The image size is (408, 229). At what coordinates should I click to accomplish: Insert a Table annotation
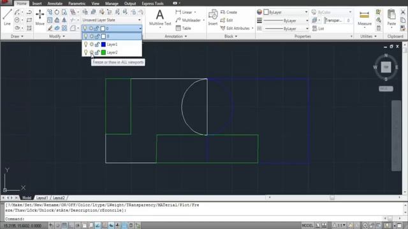coord(184,28)
